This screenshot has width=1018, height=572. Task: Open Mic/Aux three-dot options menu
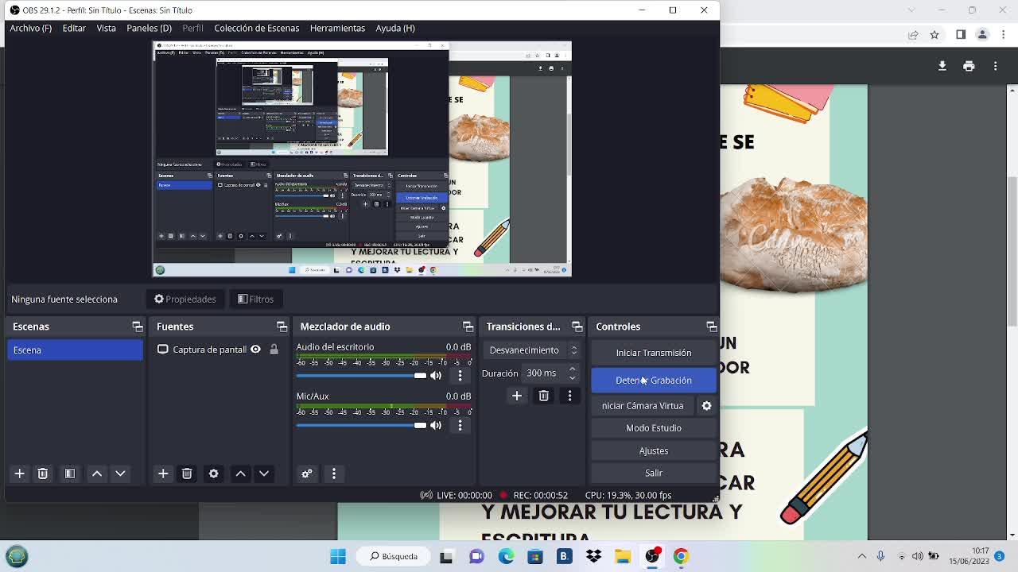coord(460,426)
